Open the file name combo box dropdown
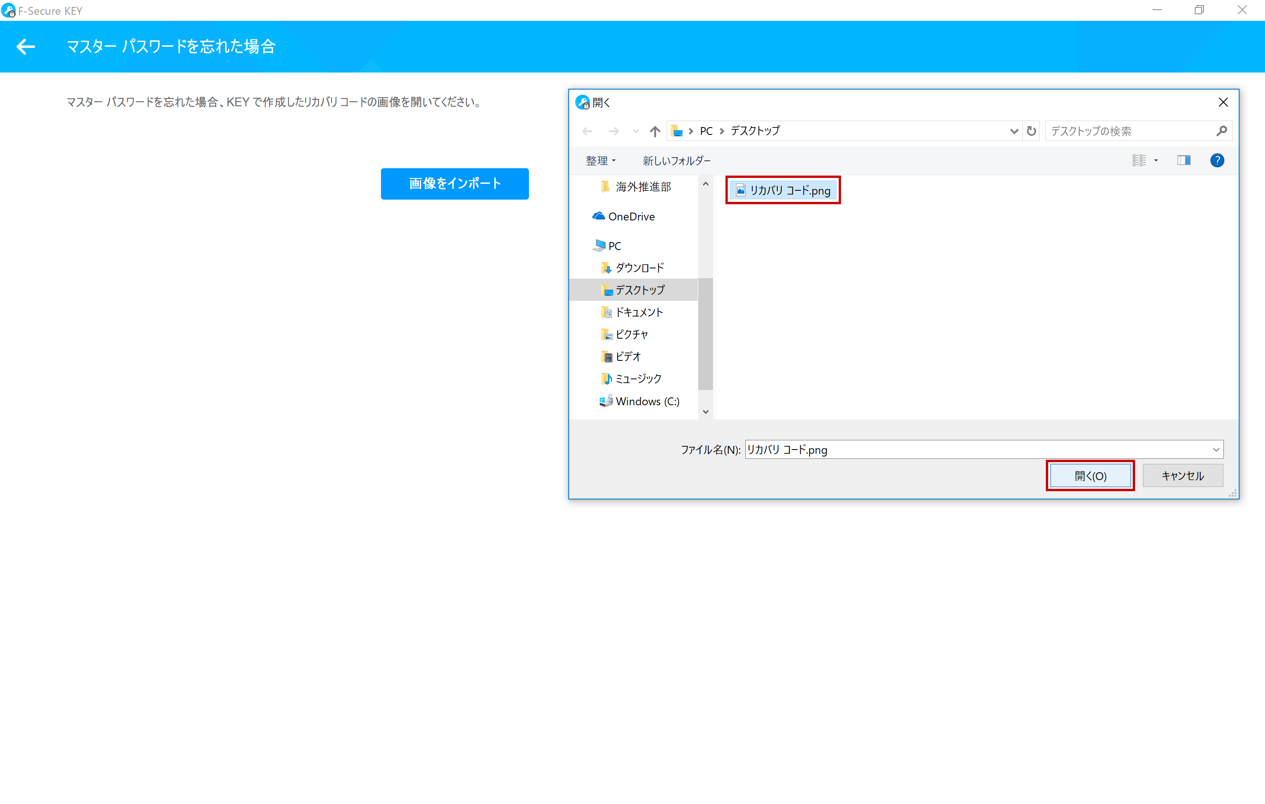This screenshot has width=1265, height=804. (1216, 450)
